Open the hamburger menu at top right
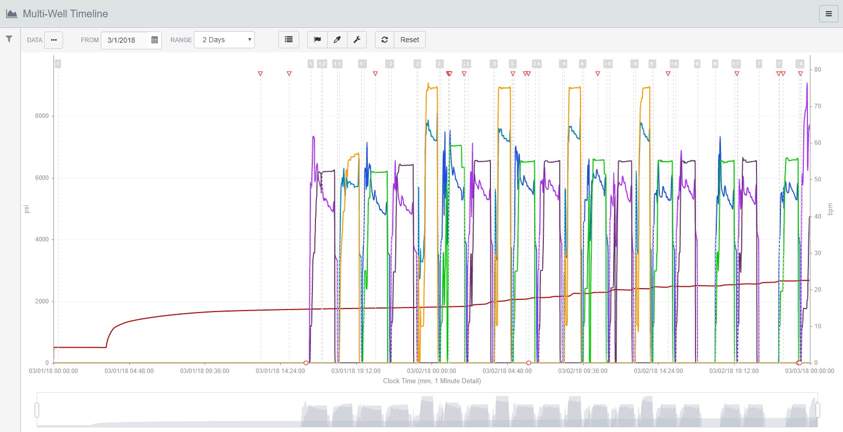843x432 pixels. [x=828, y=14]
